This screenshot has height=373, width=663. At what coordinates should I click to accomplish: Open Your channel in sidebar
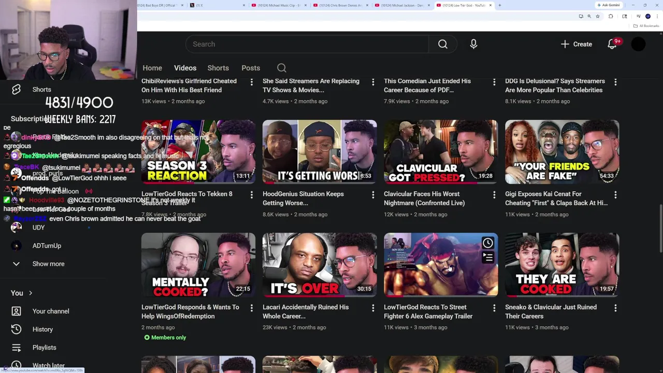pos(50,311)
